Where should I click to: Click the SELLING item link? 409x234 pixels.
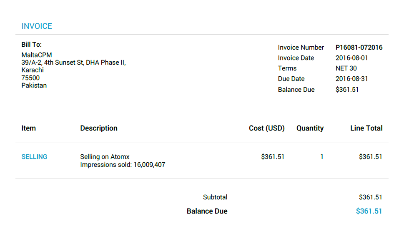coord(34,157)
